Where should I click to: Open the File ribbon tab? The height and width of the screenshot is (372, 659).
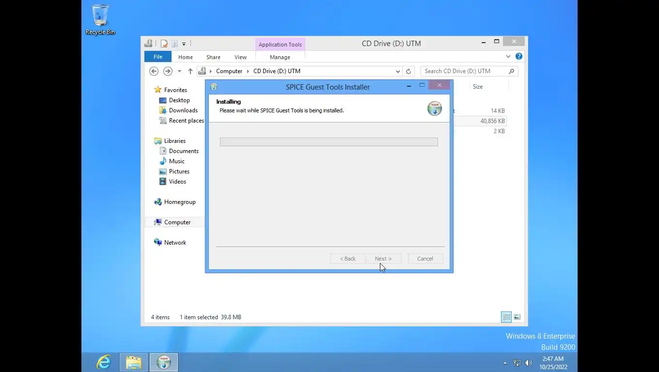[x=158, y=57]
